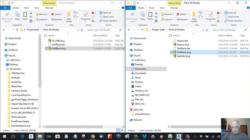The width and height of the screenshot is (250, 140).
Task: Click Copy icon in left window ribbon
Action: (17, 16)
